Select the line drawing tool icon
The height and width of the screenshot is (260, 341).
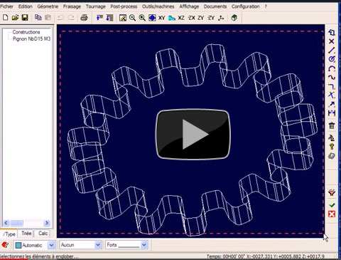pyautogui.click(x=332, y=50)
